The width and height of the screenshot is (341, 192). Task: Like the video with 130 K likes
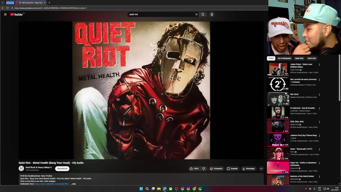[194, 169]
